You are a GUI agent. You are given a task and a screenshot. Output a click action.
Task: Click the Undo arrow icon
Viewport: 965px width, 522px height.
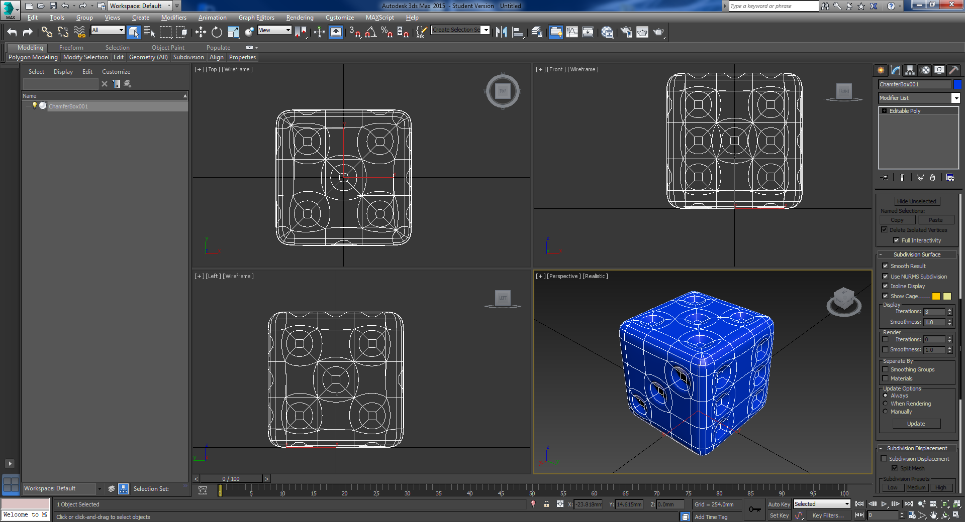pyautogui.click(x=12, y=32)
